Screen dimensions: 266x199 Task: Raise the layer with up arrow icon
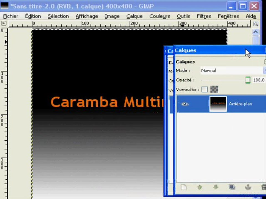coord(200,187)
